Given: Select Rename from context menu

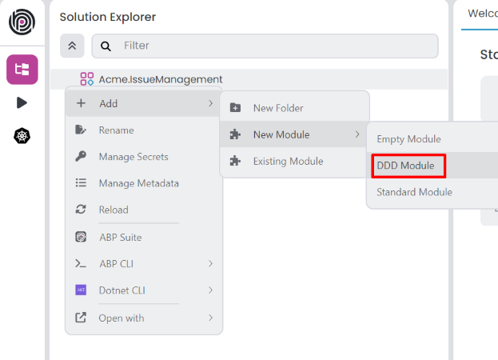Looking at the screenshot, I should (116, 130).
